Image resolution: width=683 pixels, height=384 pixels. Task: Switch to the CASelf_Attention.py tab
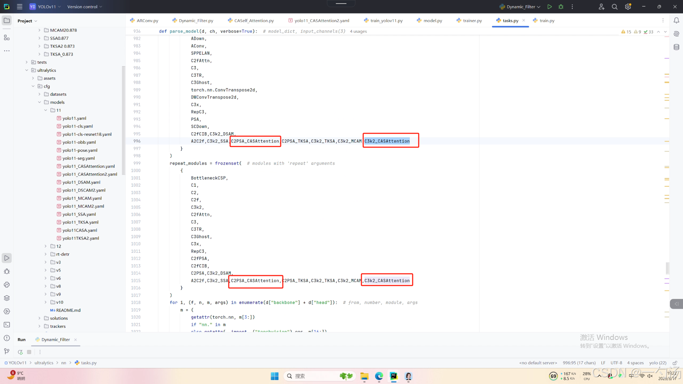254,21
